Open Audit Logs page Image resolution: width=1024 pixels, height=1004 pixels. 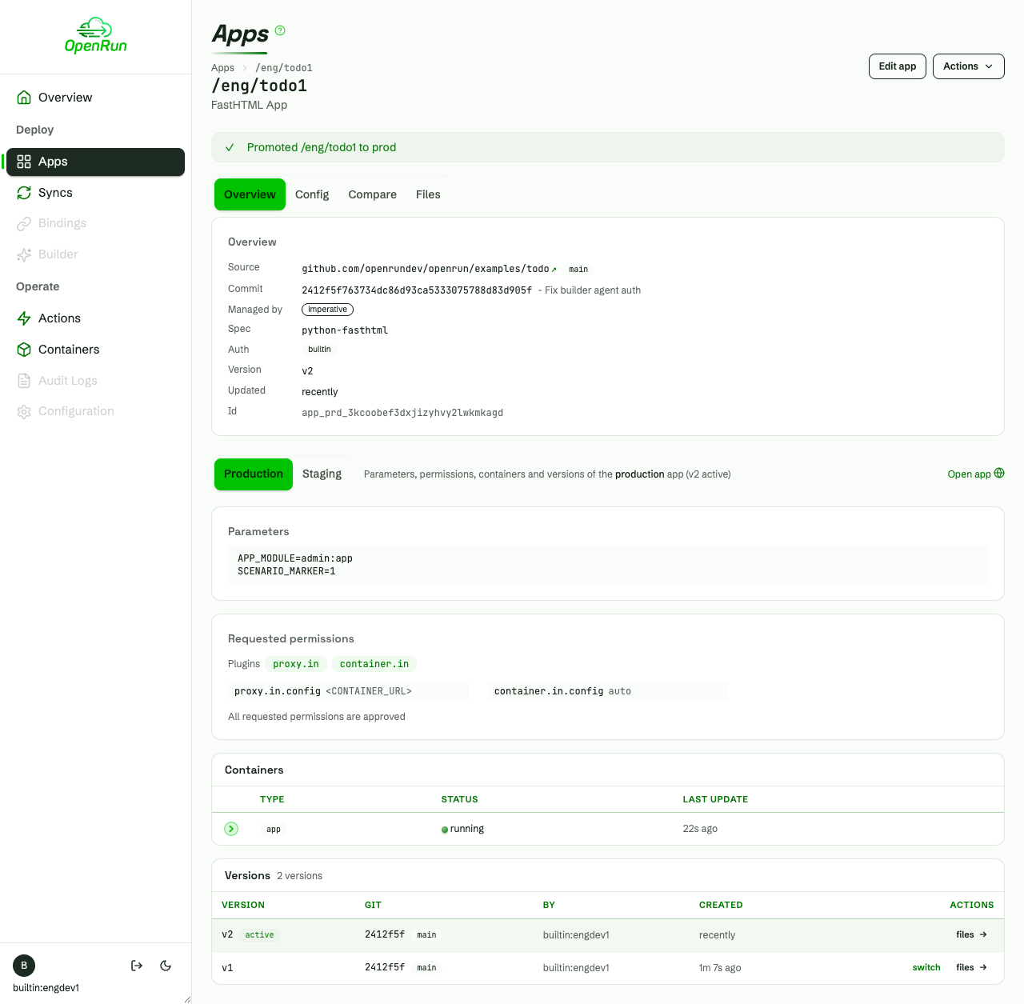click(95, 381)
